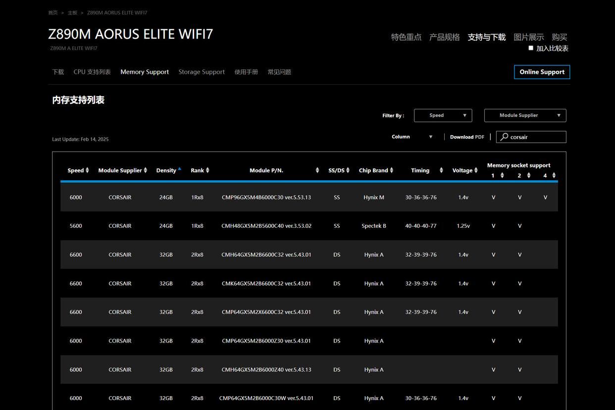
Task: Open the Speed filter dropdown
Action: click(x=443, y=115)
